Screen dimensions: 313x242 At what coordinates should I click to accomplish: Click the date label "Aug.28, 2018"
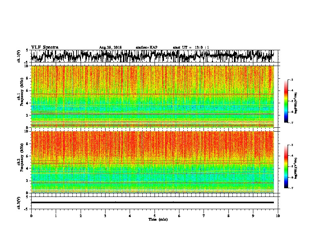pyautogui.click(x=110, y=47)
